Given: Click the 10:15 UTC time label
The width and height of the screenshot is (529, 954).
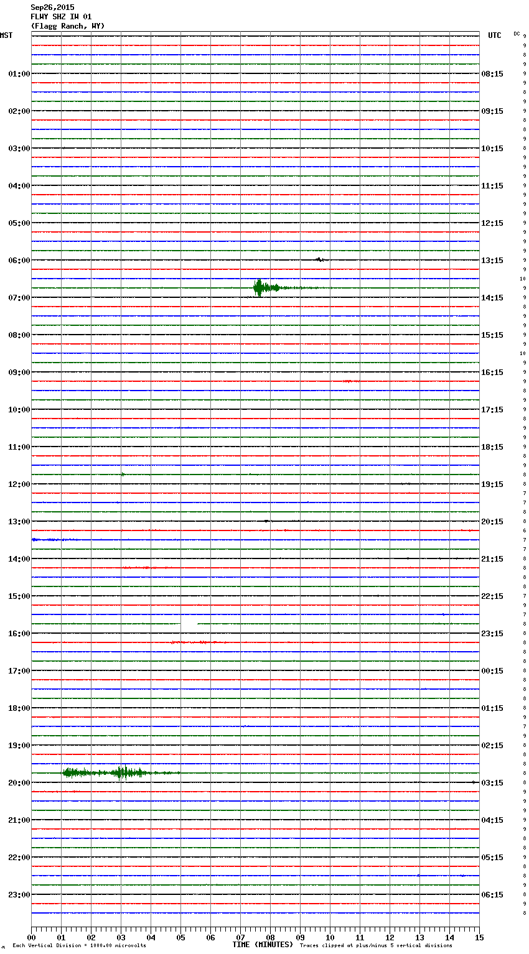Looking at the screenshot, I should 492,149.
